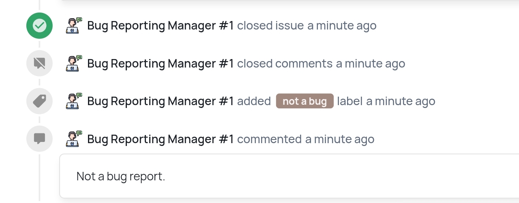Screen dimensions: 519x203
Task: Click the avatar next to closed comments event
Action: coord(74,63)
